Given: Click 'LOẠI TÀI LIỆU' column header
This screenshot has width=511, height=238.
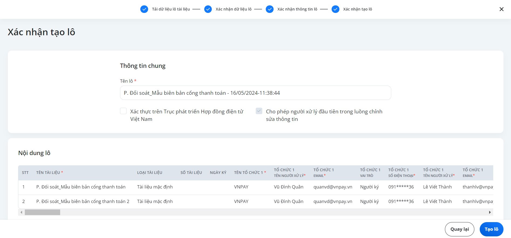Looking at the screenshot, I should click(149, 173).
